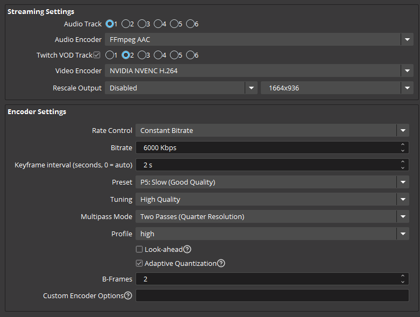Select Twitch VOD Track 6 radio button

point(190,55)
